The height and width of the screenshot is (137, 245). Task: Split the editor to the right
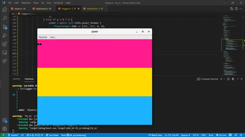point(236,9)
